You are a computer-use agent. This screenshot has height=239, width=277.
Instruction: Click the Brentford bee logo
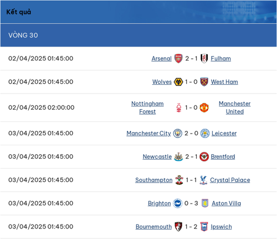[204, 157]
